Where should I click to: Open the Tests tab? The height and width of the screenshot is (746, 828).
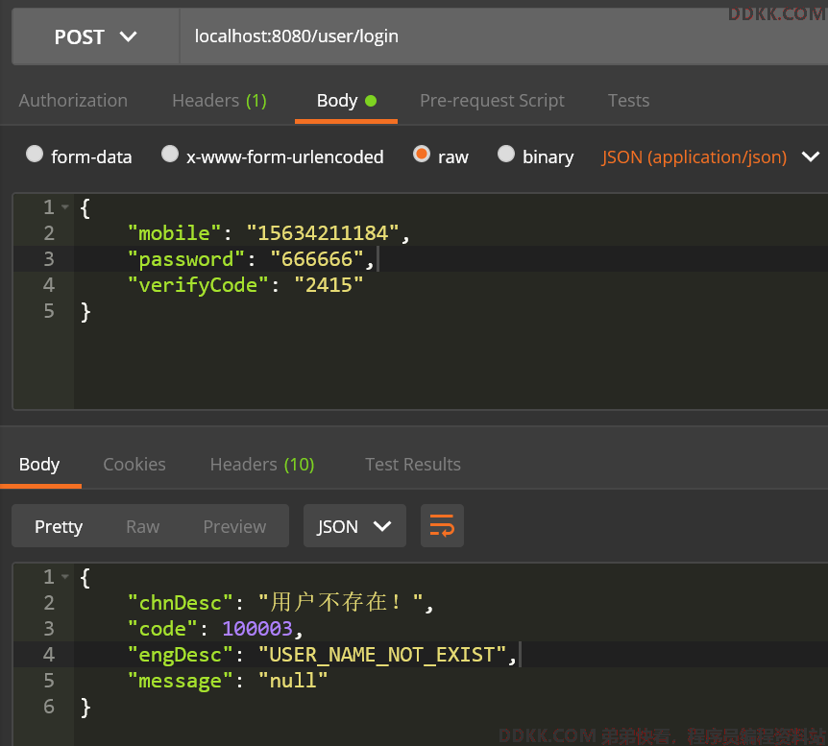(628, 101)
